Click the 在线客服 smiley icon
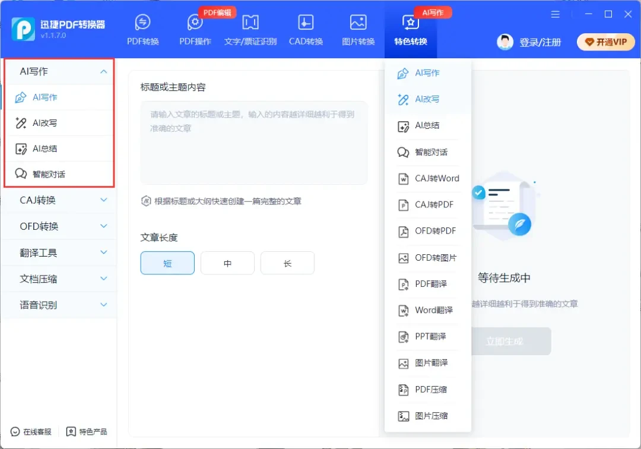641x449 pixels. (x=15, y=432)
